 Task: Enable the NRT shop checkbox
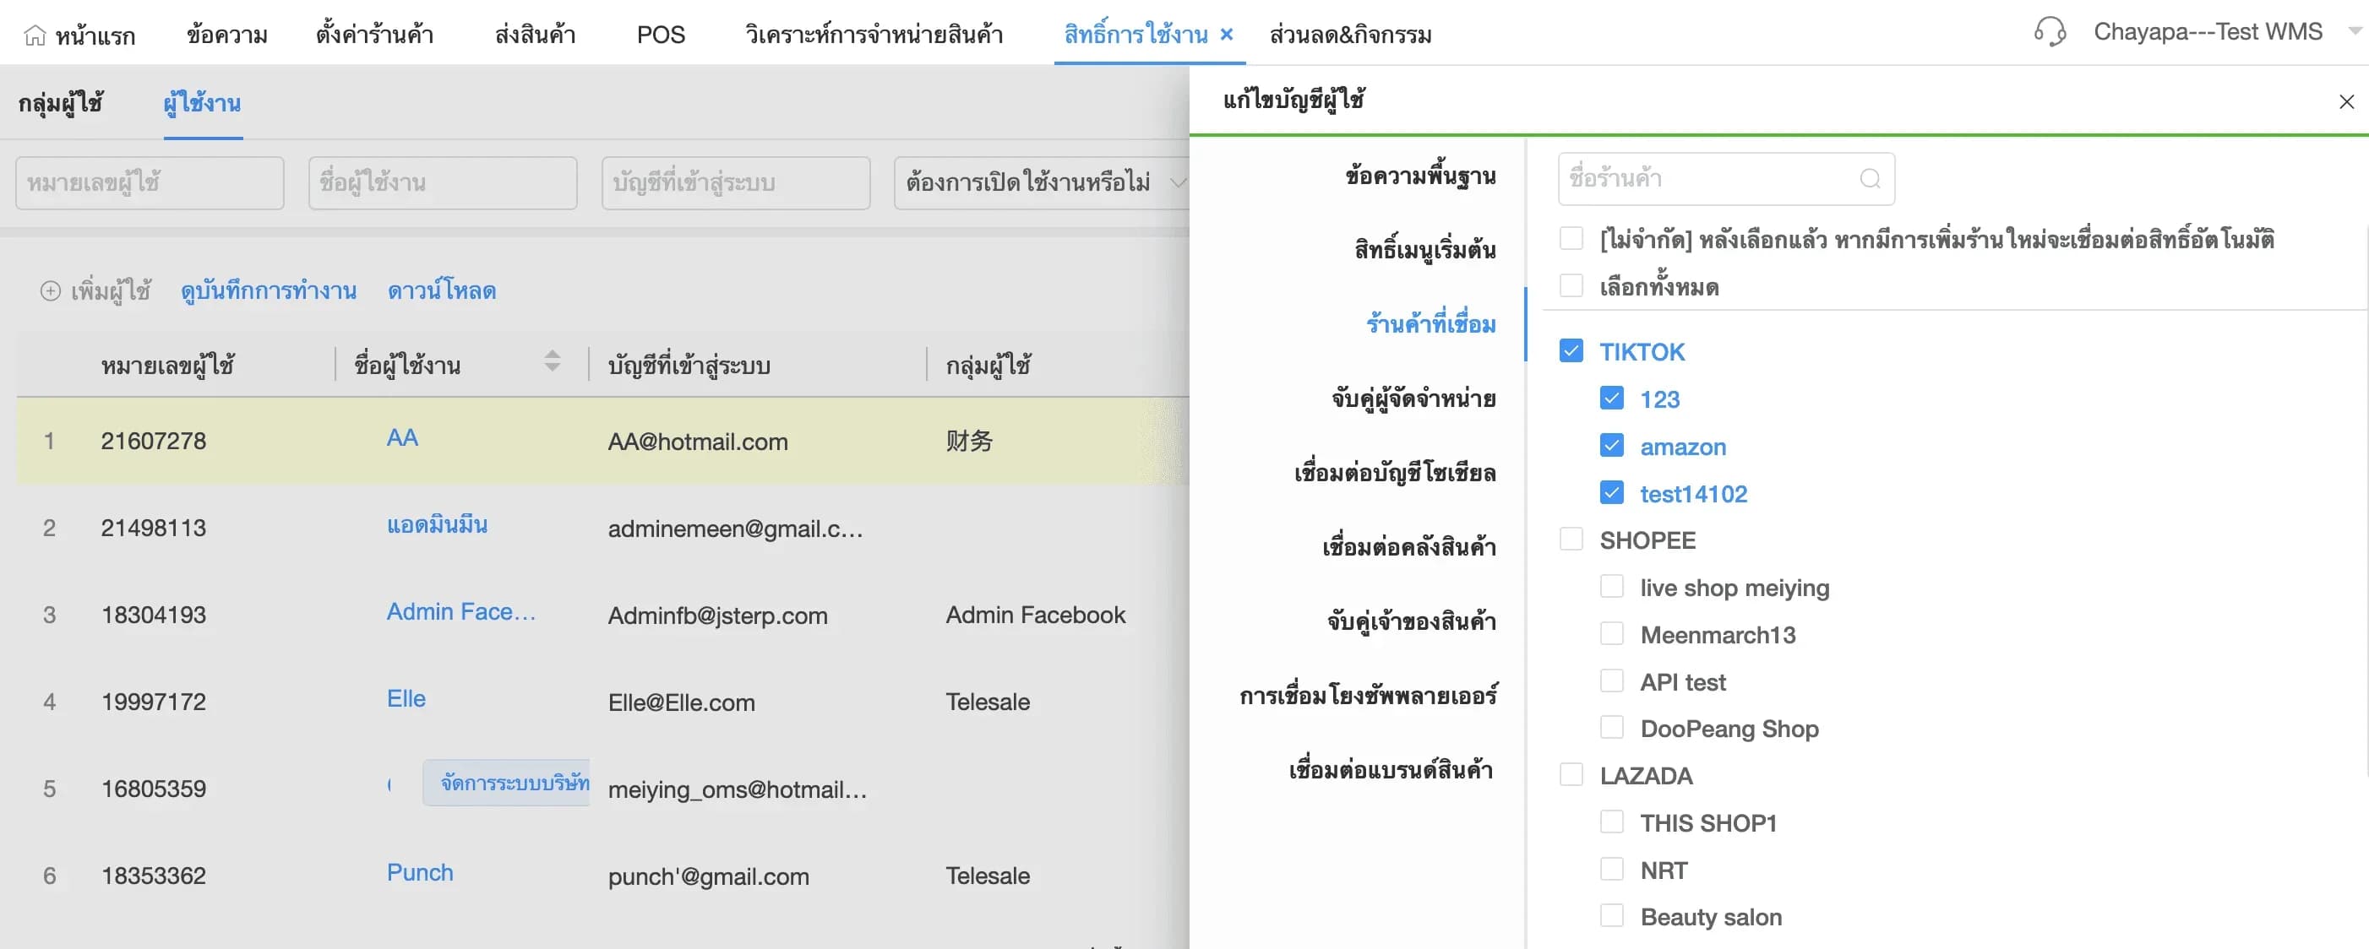point(1611,869)
